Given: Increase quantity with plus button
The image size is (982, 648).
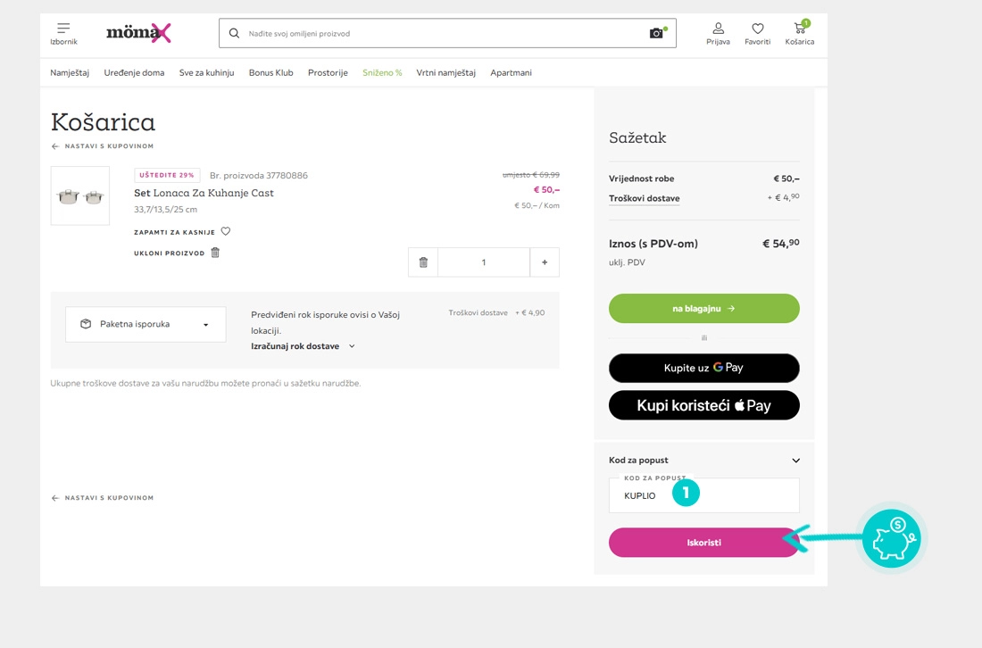Looking at the screenshot, I should coord(545,262).
